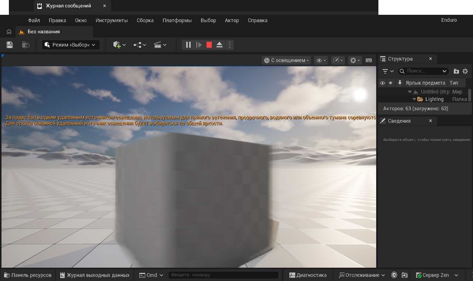Open the Режим «Выбор» mode dropdown
473x281 pixels.
71,45
